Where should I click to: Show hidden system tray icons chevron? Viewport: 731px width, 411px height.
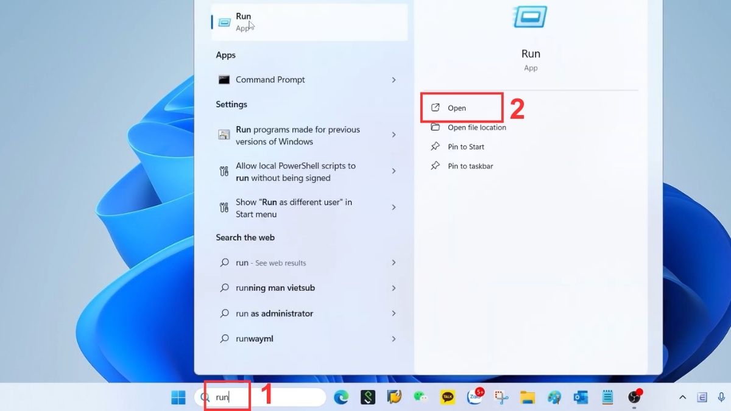point(683,398)
